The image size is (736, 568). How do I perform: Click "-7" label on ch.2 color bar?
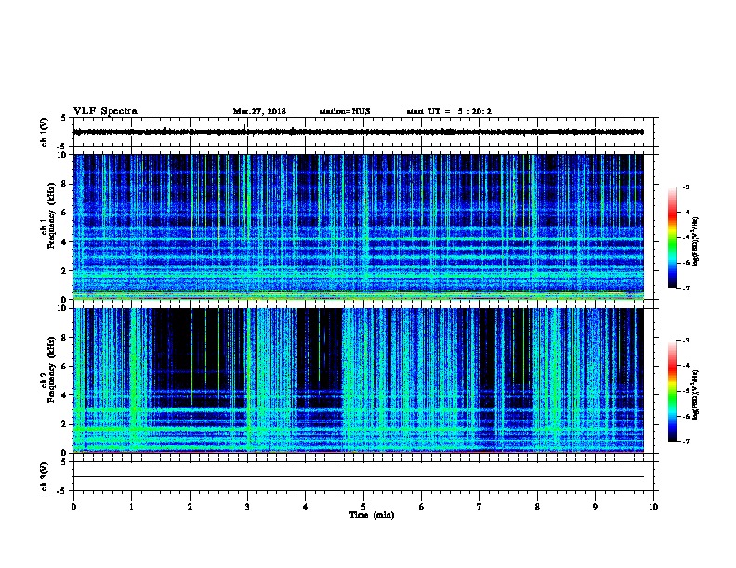pyautogui.click(x=685, y=441)
